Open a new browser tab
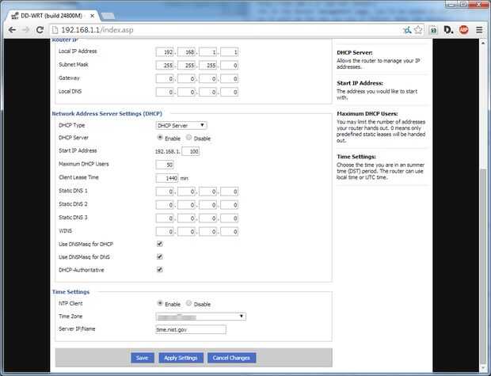Image resolution: width=491 pixels, height=376 pixels. pos(108,16)
